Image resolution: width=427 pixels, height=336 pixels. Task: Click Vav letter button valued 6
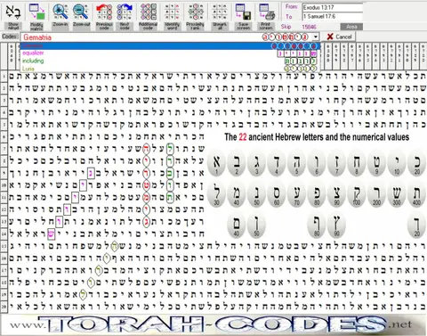[x=317, y=163]
